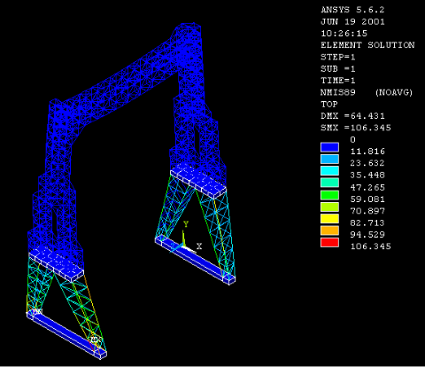Click the yellow-green legend swatch
Image resolution: width=425 pixels, height=367 pixels.
(x=329, y=207)
